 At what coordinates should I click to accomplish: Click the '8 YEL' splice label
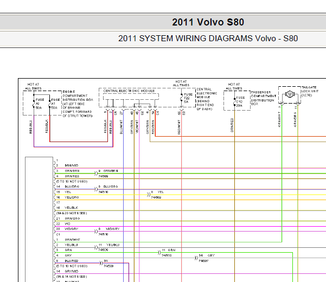pyautogui.click(x=157, y=192)
